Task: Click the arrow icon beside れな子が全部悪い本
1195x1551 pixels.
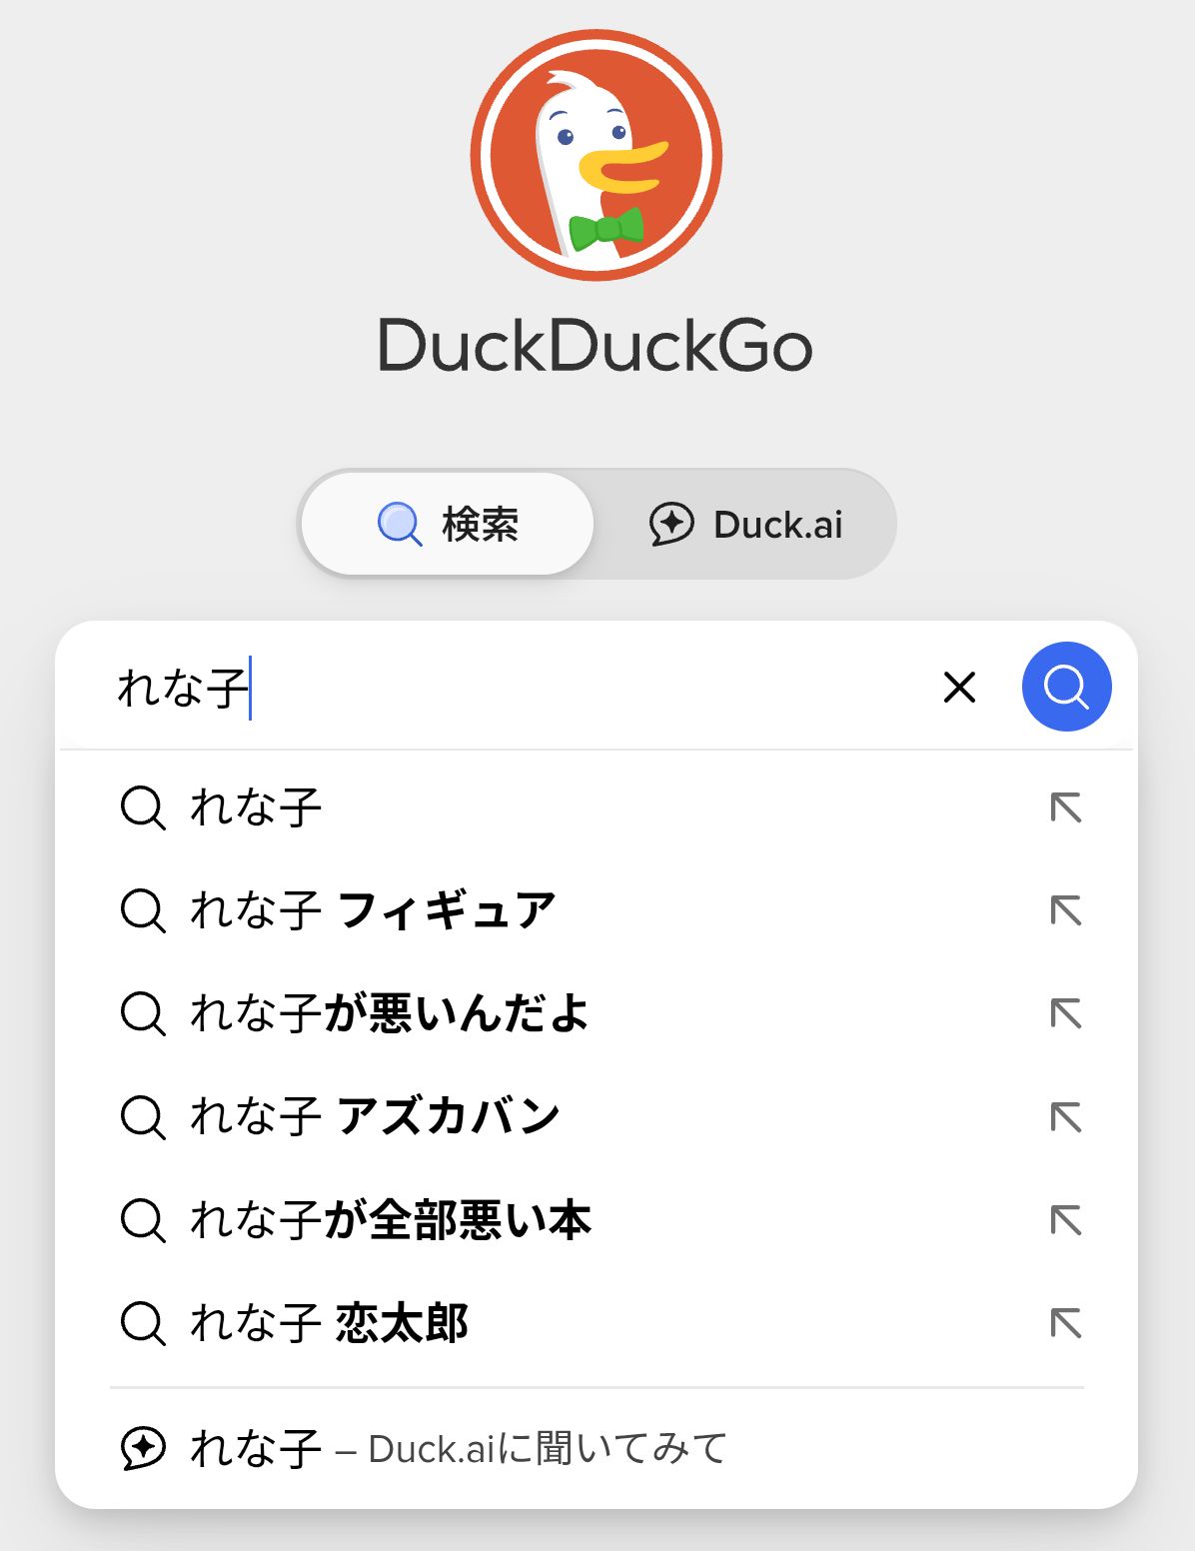Action: pos(1066,1220)
